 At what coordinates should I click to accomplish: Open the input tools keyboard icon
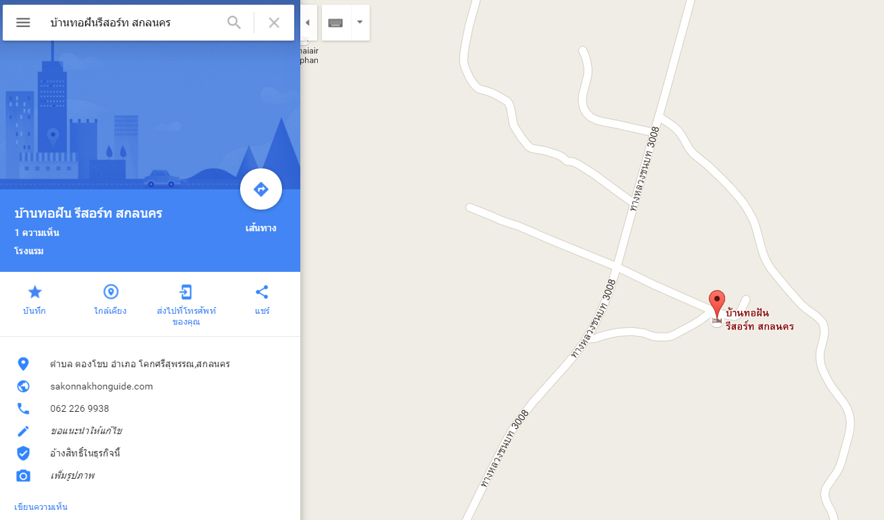(335, 22)
